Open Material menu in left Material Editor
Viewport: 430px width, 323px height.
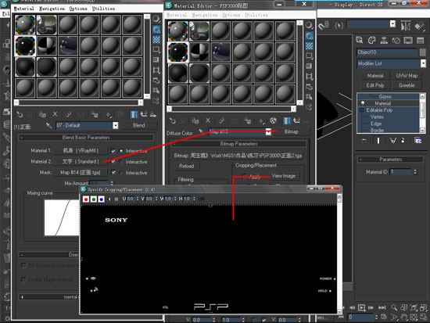point(24,9)
